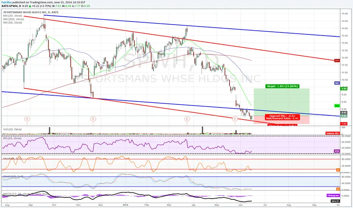This screenshot has width=353, height=208.
Task: Open the earnings E marker in late March
Action: 187,119
